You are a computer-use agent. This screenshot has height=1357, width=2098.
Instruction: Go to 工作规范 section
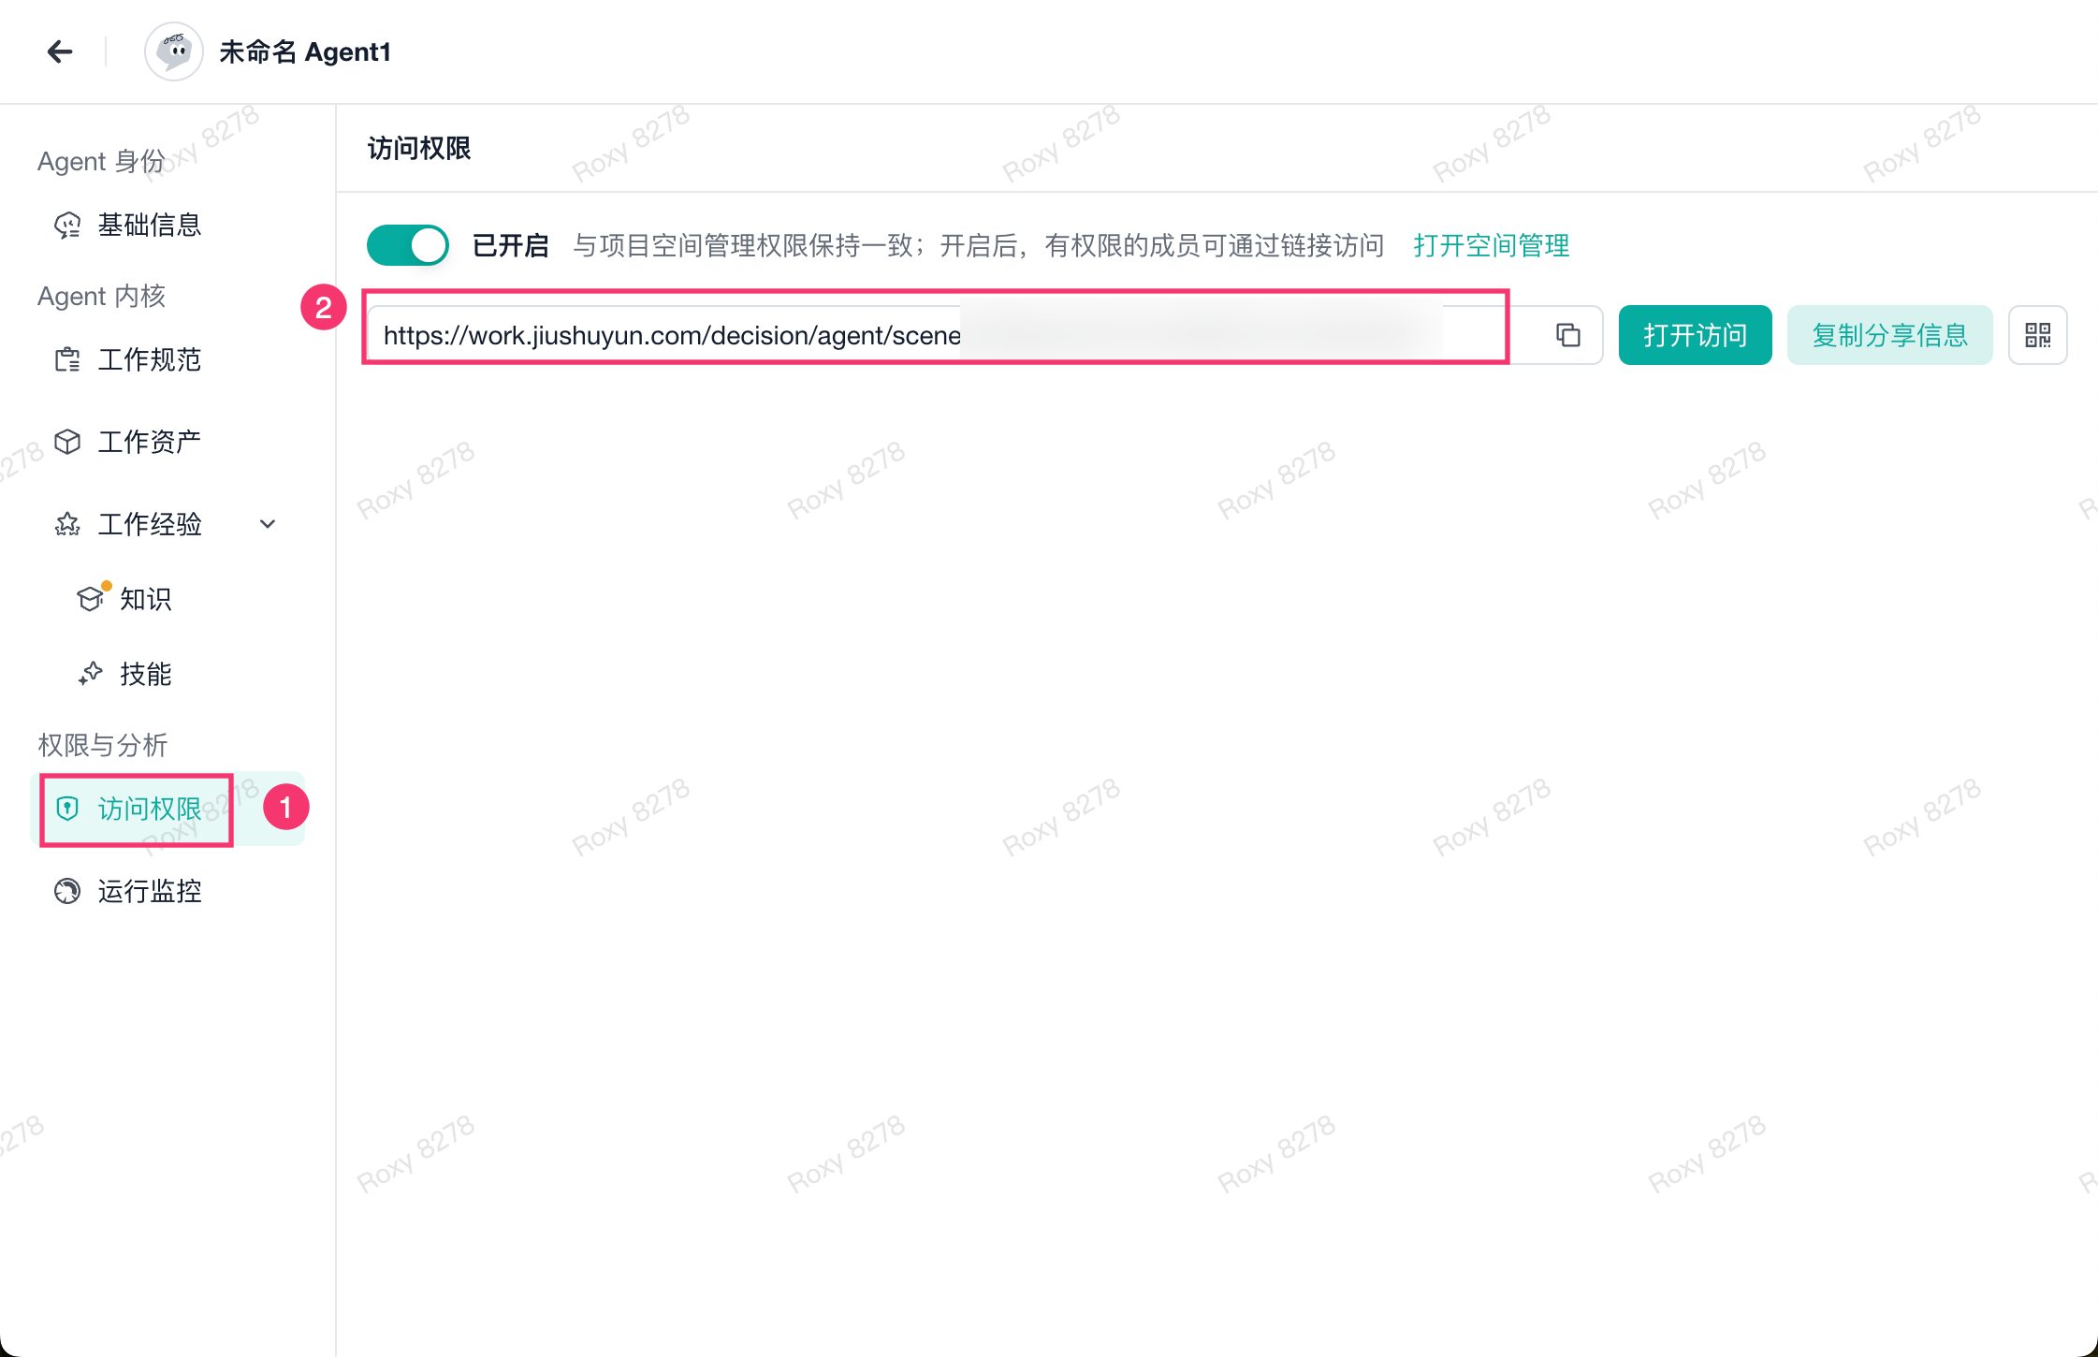pos(168,360)
